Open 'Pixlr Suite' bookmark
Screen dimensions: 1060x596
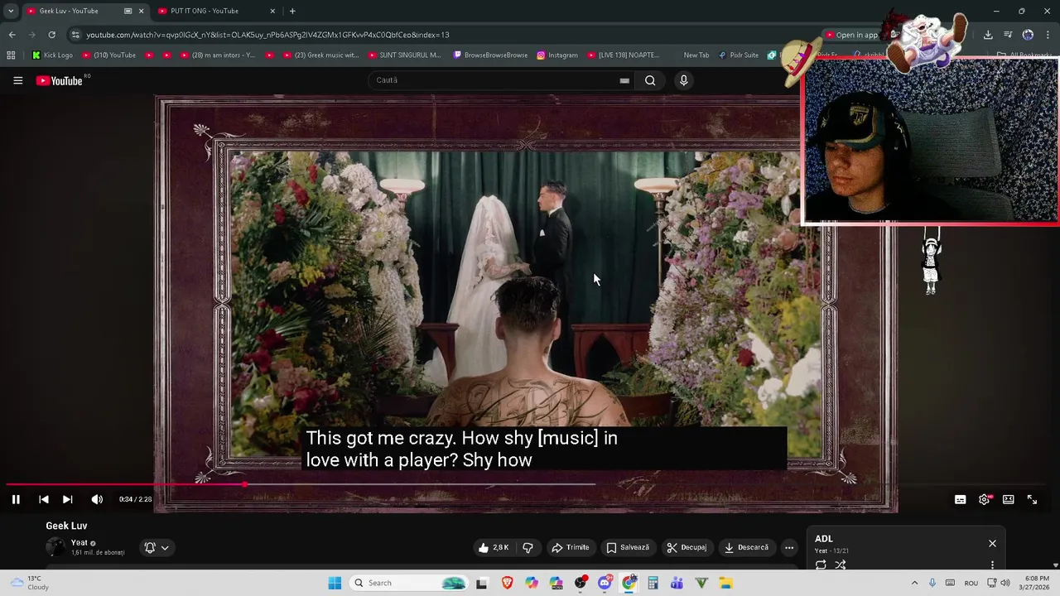(x=738, y=55)
